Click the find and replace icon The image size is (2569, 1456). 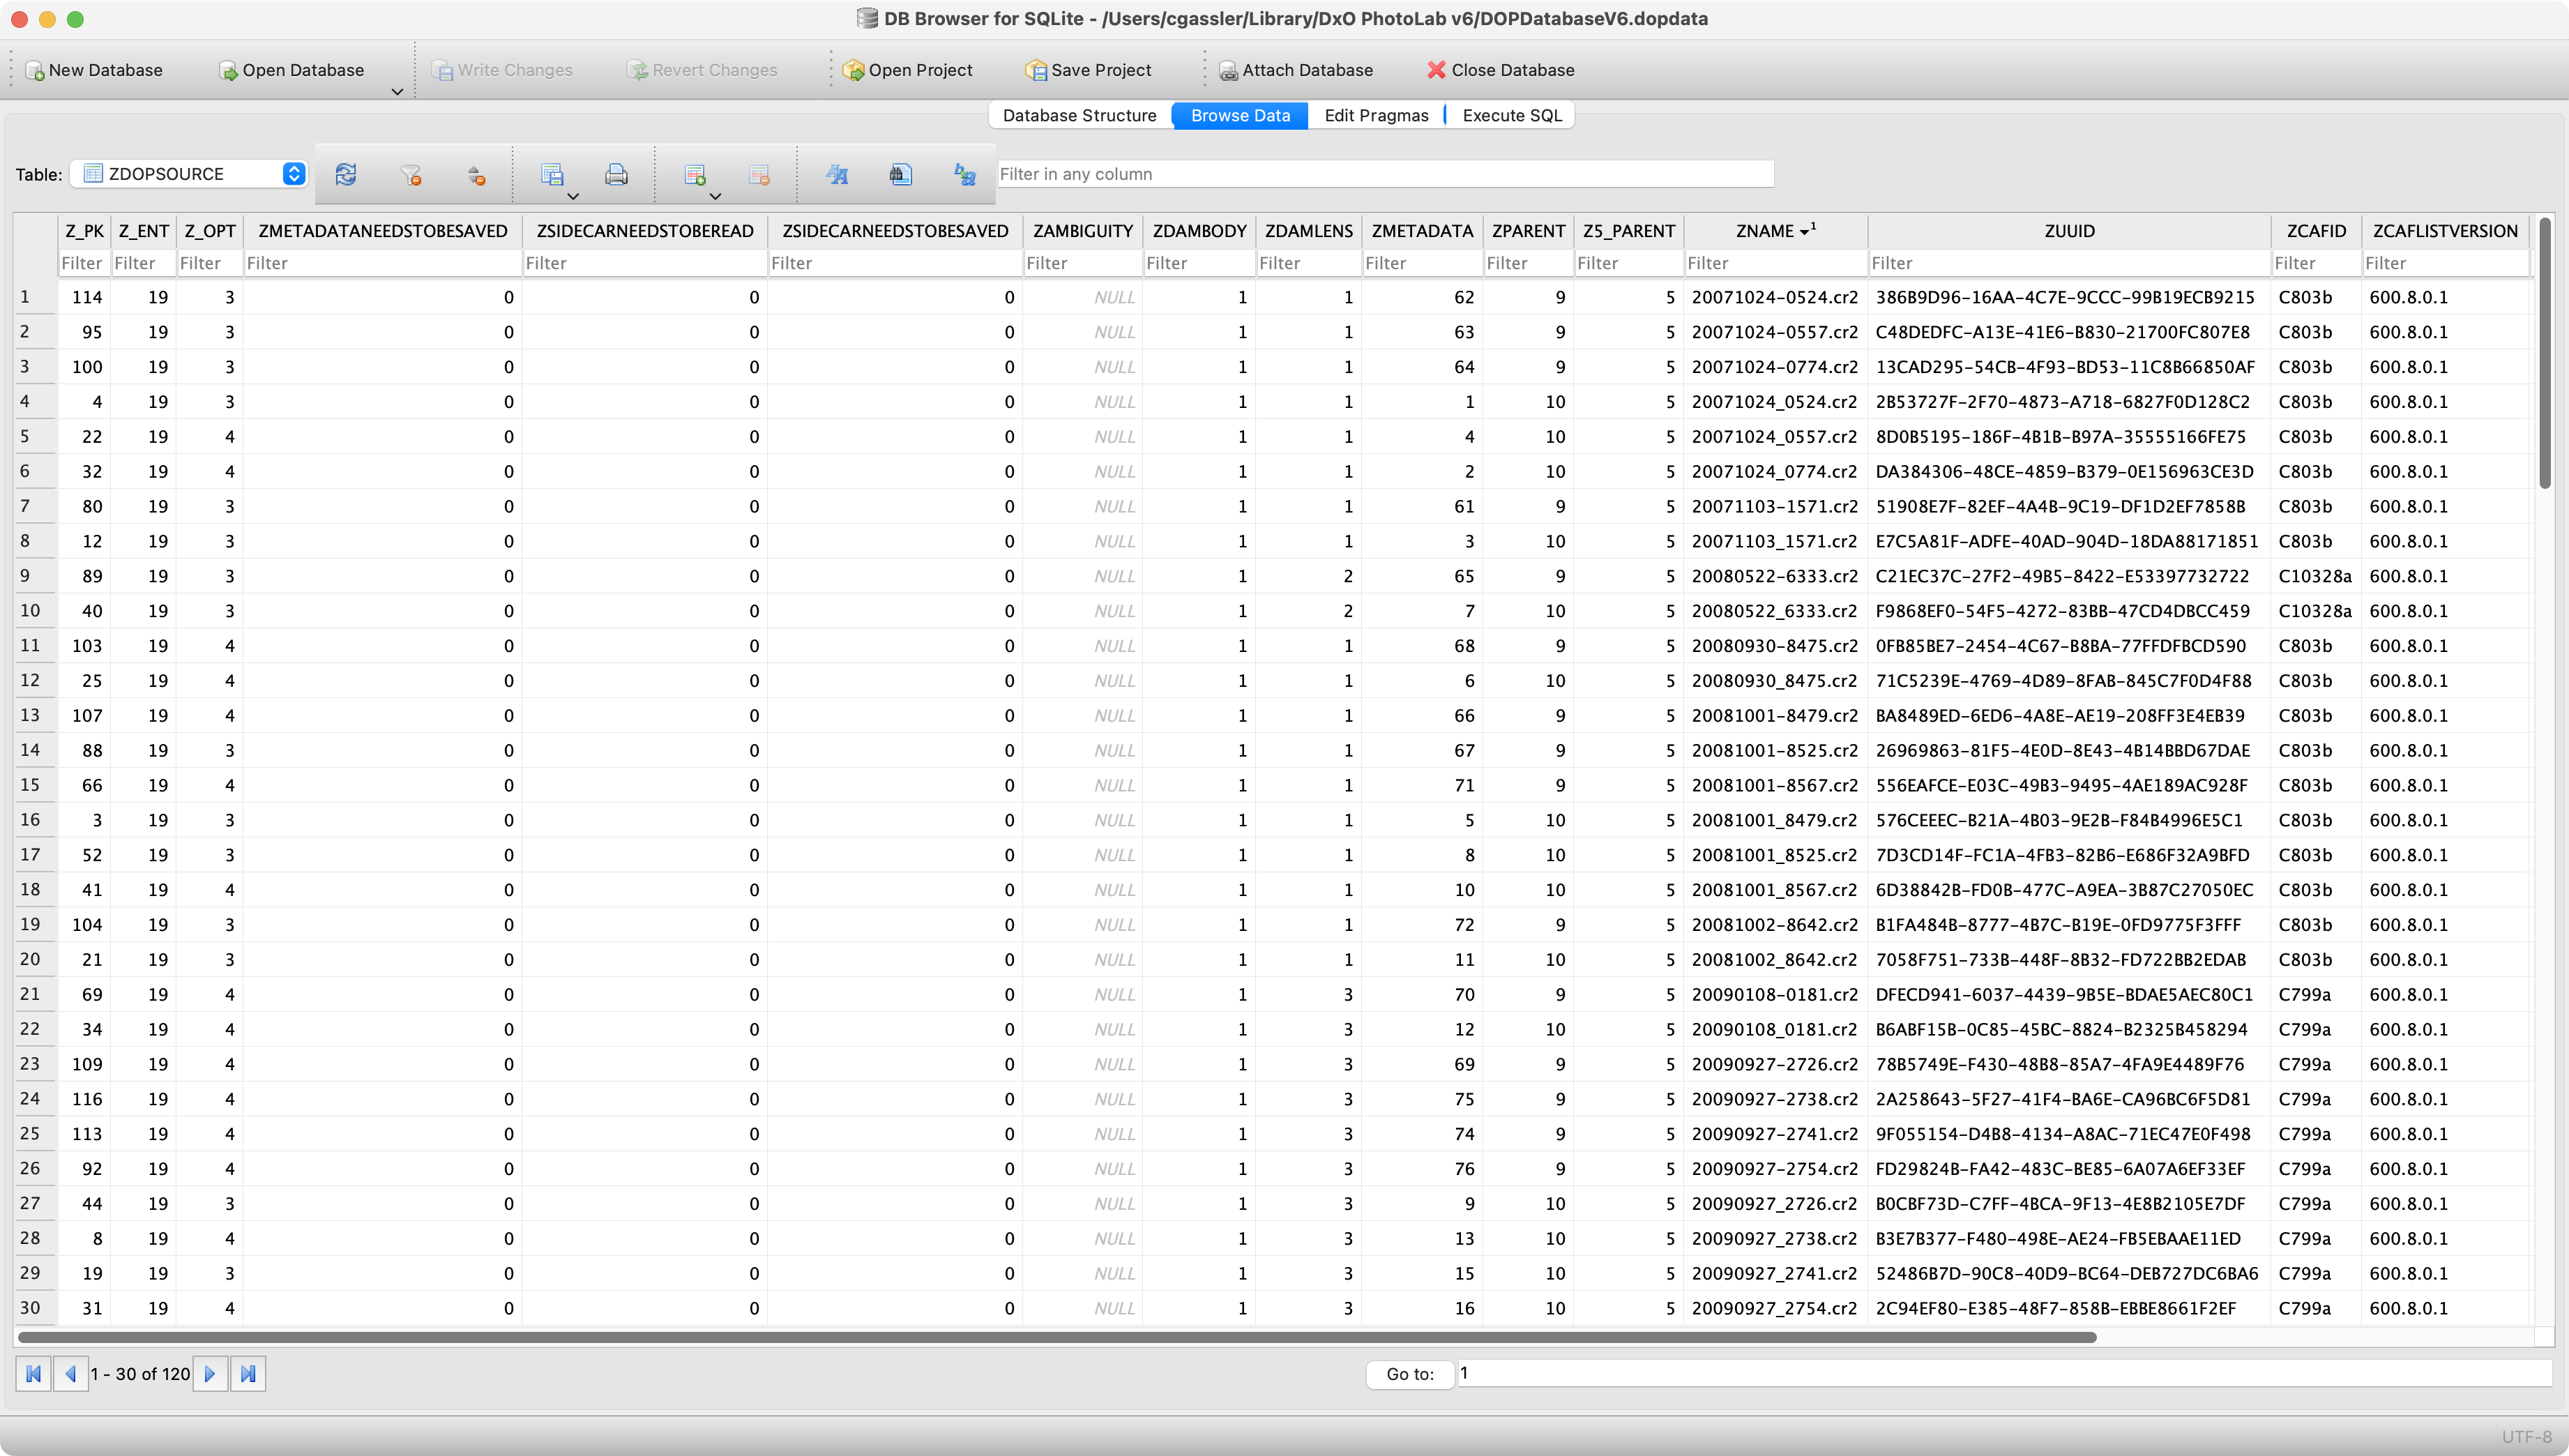pos(964,175)
